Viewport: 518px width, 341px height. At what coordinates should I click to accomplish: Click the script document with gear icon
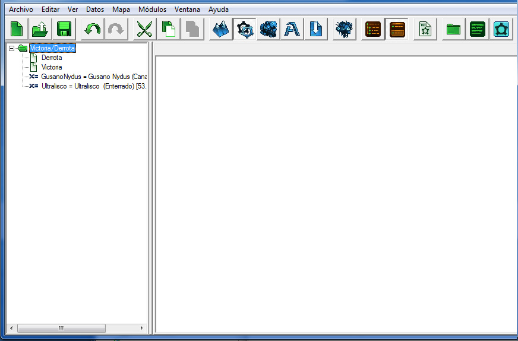coord(425,29)
